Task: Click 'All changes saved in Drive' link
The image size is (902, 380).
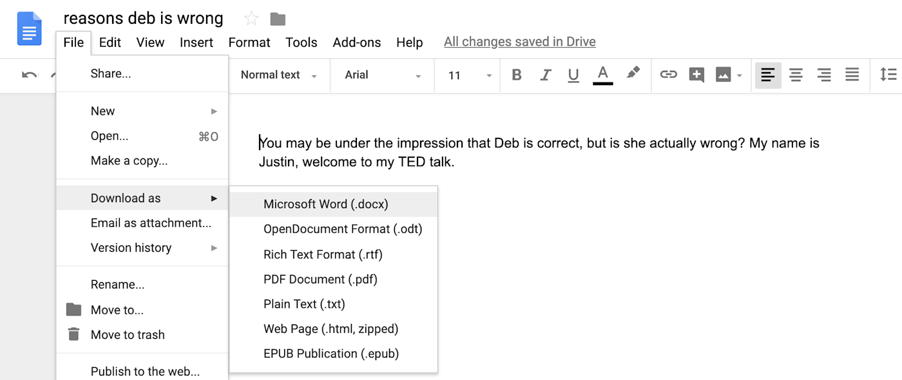Action: click(520, 42)
